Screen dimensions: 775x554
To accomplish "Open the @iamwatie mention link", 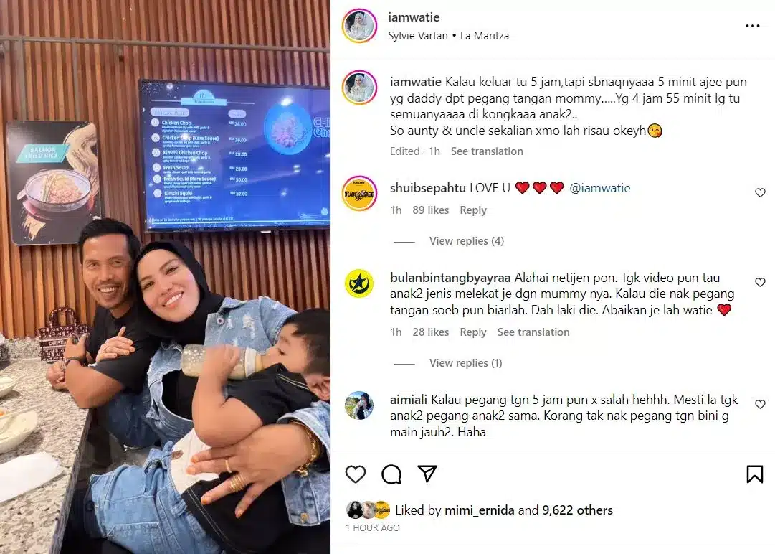I will (599, 188).
